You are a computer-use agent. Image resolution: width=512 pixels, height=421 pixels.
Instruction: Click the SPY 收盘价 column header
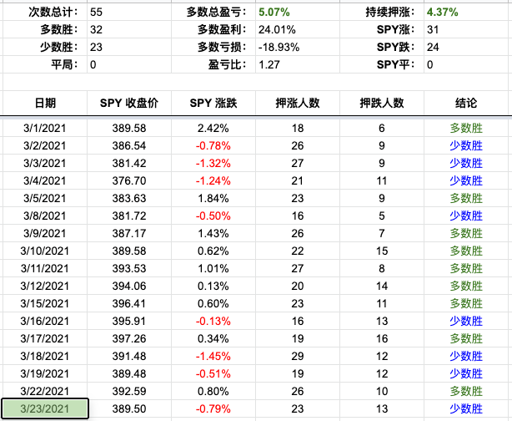coord(128,103)
